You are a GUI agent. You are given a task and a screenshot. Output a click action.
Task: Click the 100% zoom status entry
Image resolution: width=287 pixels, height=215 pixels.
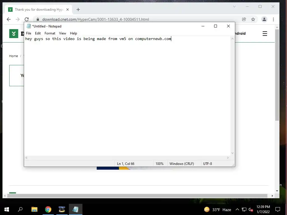[159, 164]
